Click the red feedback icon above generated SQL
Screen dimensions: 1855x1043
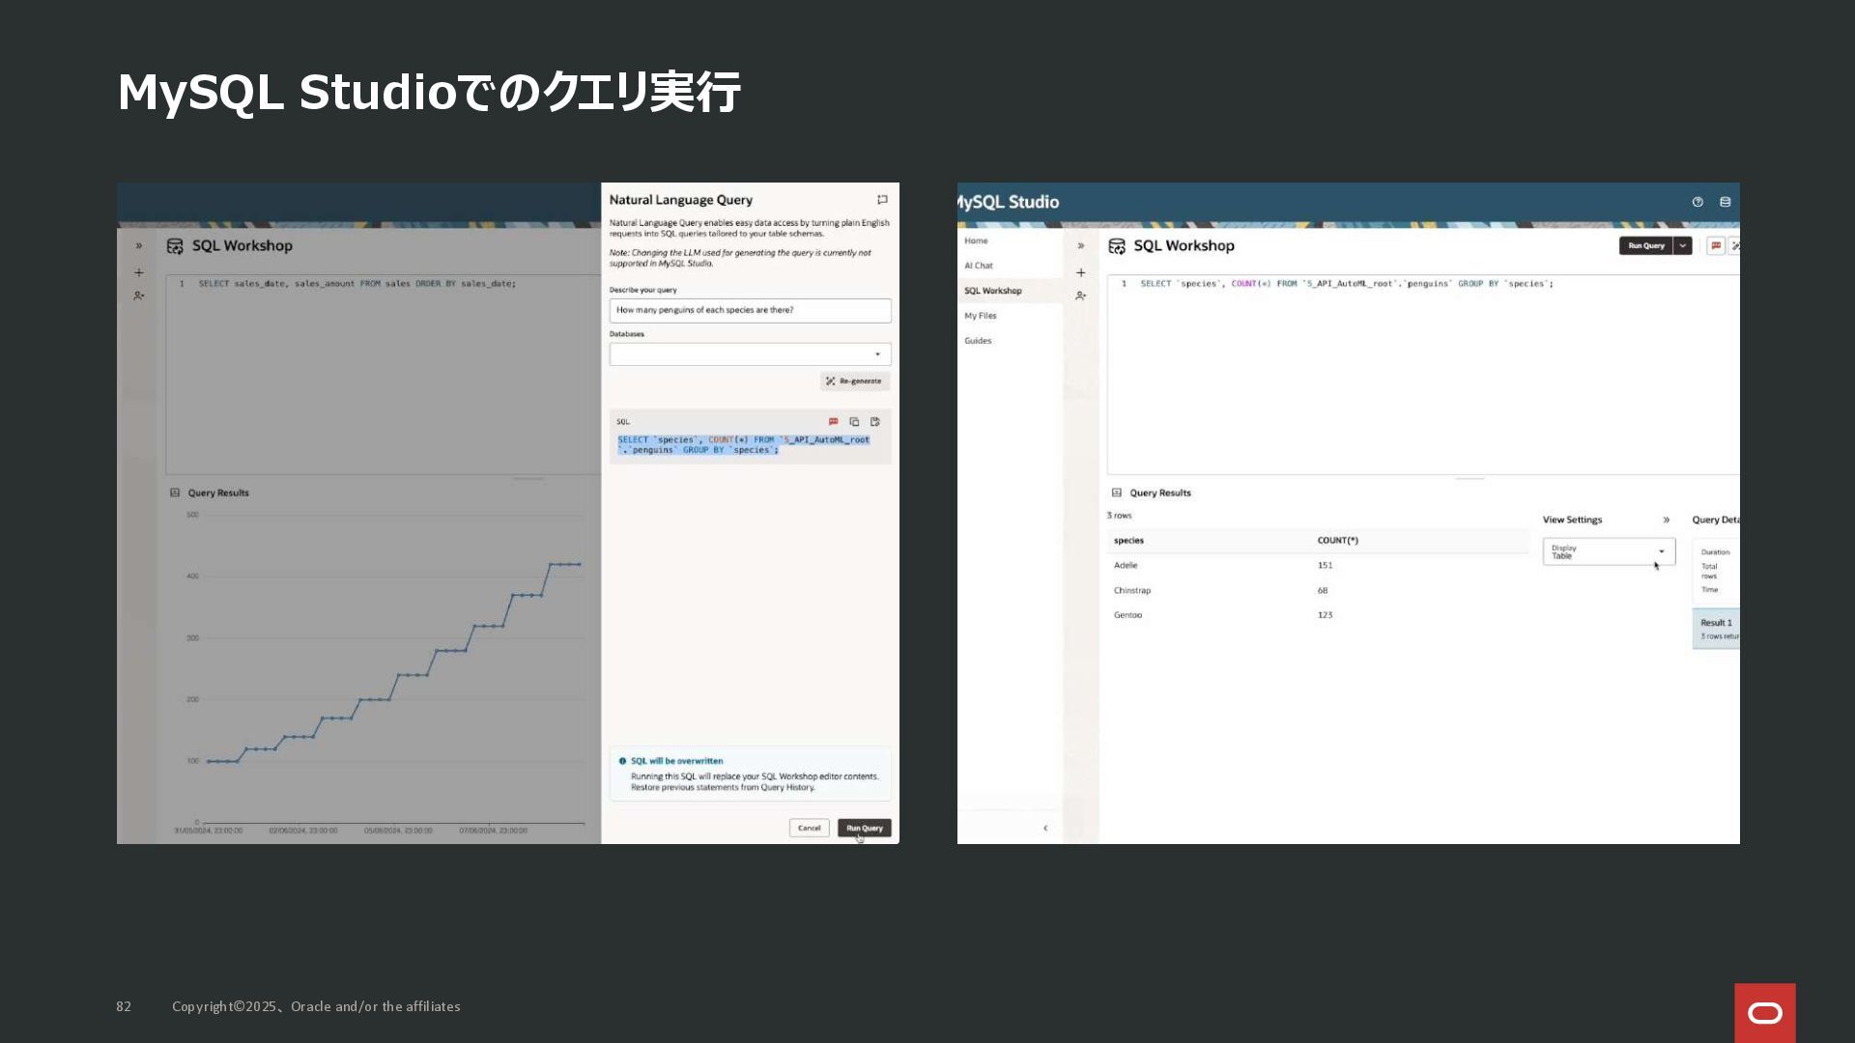tap(833, 422)
